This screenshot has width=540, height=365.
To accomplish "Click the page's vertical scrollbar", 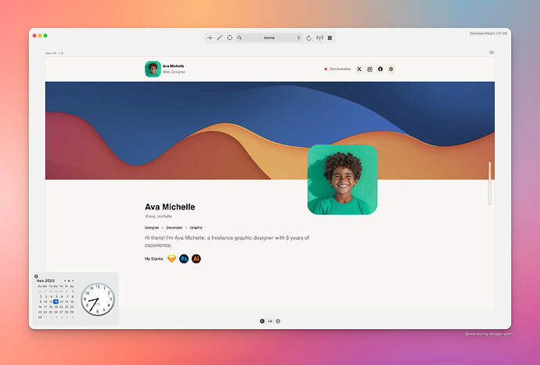I will coord(490,182).
